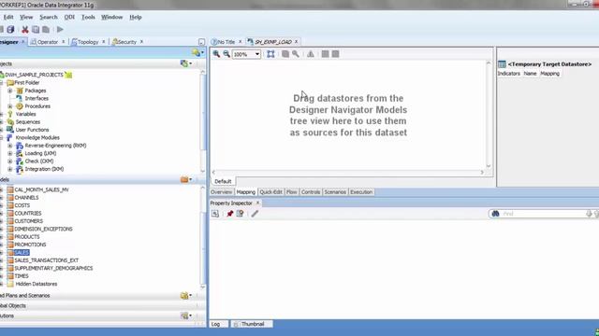Switch to the Security tab
Screen dimensions: 599x336
[x=127, y=42]
